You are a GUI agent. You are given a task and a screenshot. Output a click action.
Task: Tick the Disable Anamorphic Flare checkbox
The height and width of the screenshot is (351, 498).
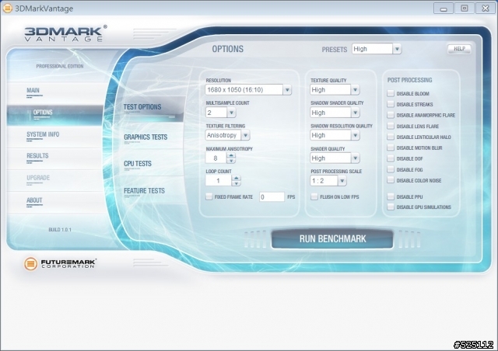[x=391, y=115]
